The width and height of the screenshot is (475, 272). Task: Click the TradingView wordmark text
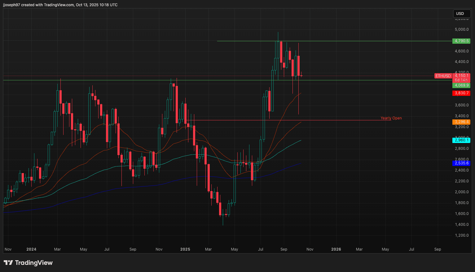(x=34, y=263)
